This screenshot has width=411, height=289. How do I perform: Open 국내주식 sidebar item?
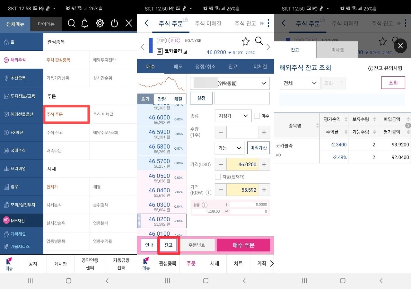click(x=22, y=150)
